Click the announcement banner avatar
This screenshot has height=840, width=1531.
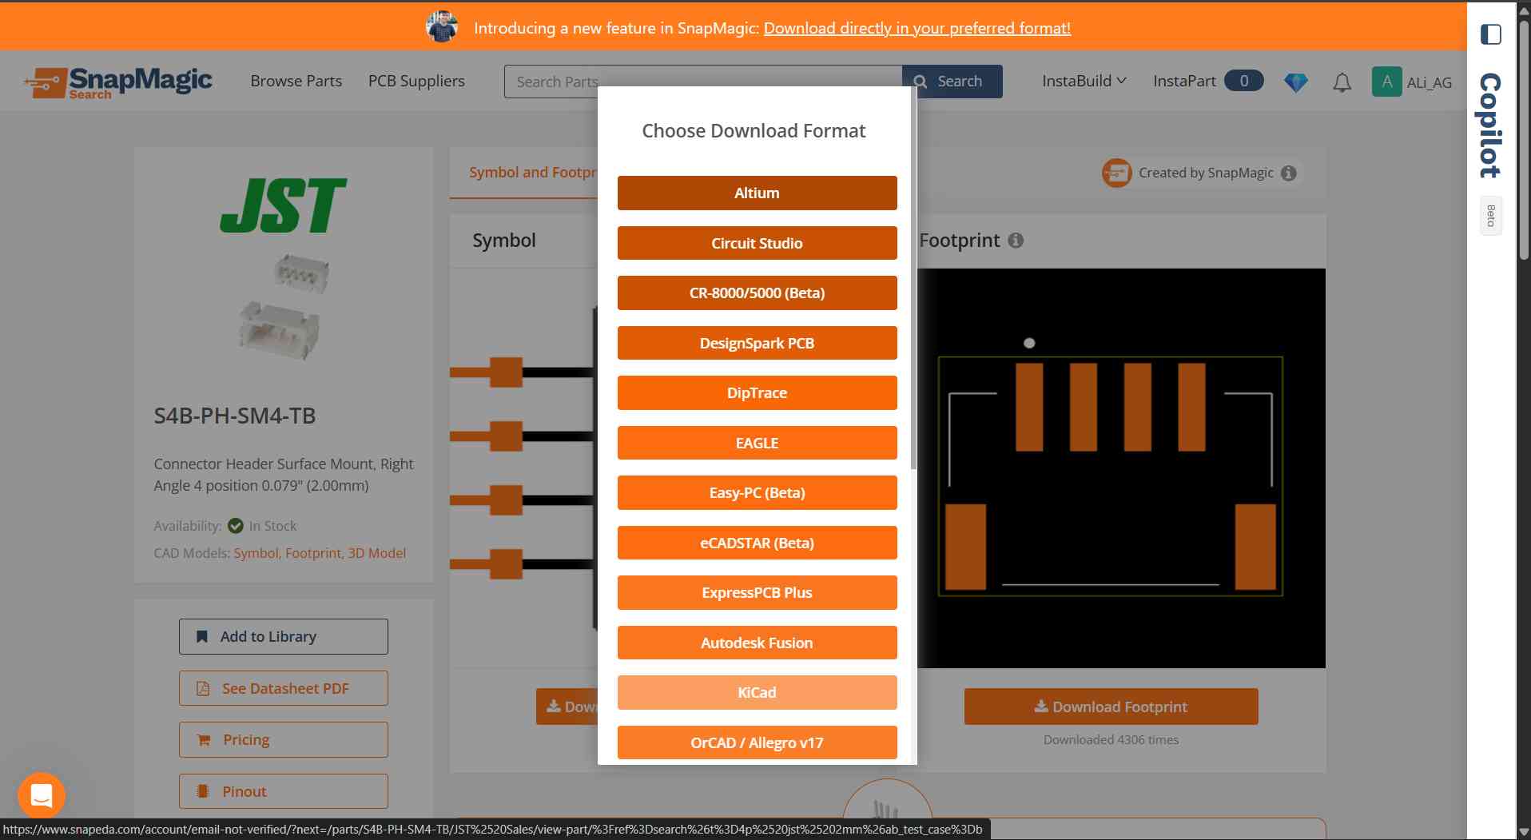point(442,27)
